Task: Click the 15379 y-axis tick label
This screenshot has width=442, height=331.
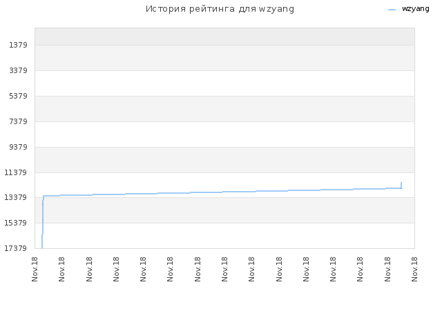Action: pos(15,223)
